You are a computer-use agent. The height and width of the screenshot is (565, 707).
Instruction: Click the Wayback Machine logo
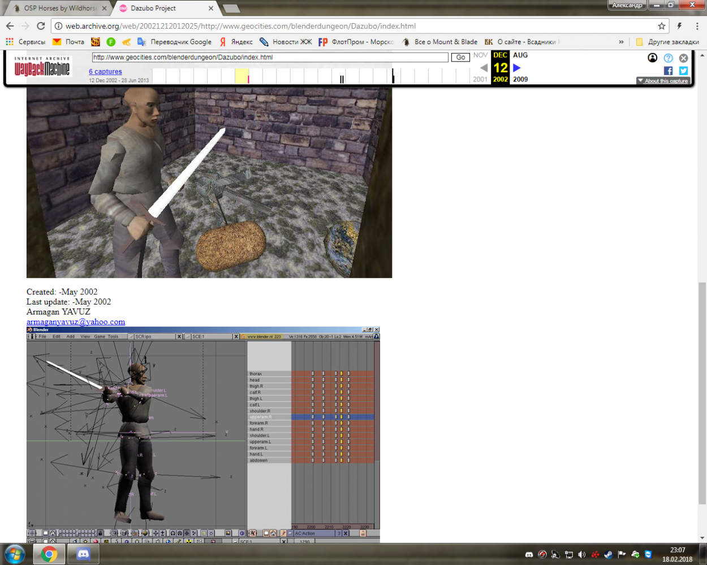coord(42,67)
